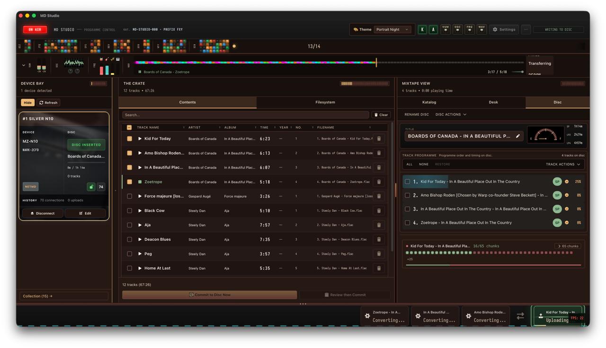The height and width of the screenshot is (348, 606).
Task: Click the Edit button on the device card
Action: coord(85,214)
